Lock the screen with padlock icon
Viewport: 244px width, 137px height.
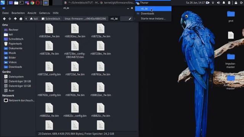tap(236, 3)
